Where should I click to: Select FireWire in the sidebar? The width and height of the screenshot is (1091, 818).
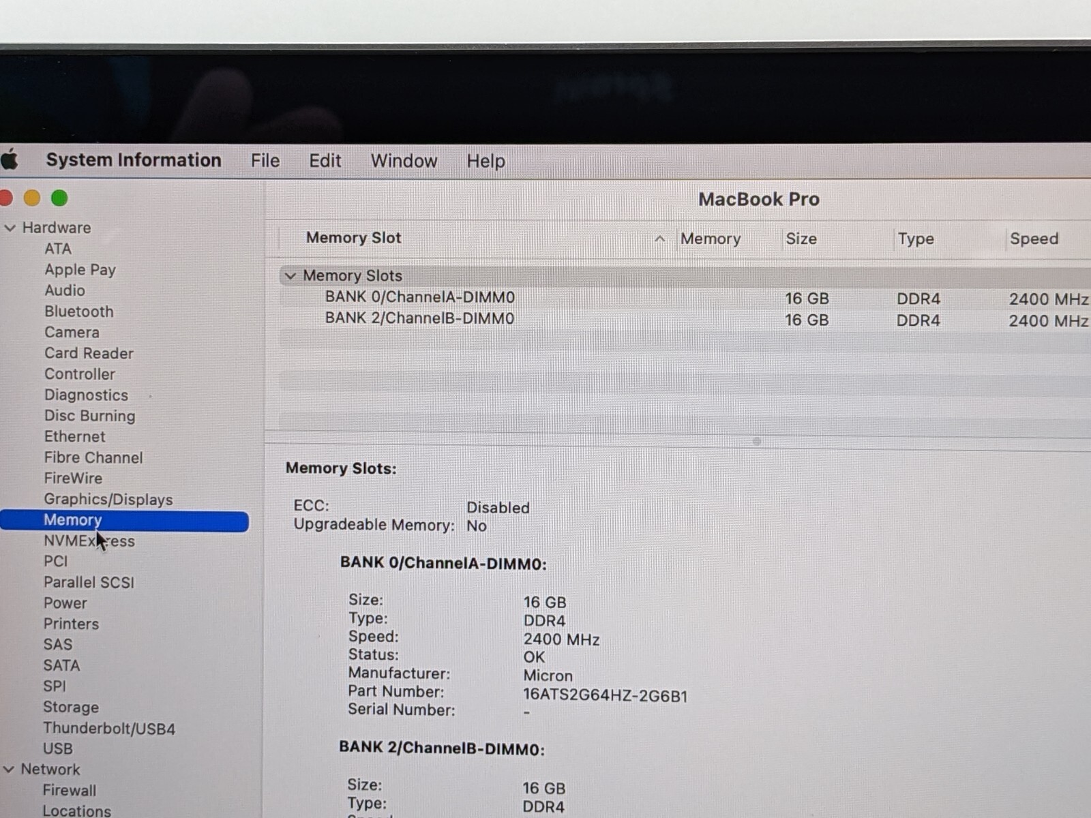click(x=73, y=479)
